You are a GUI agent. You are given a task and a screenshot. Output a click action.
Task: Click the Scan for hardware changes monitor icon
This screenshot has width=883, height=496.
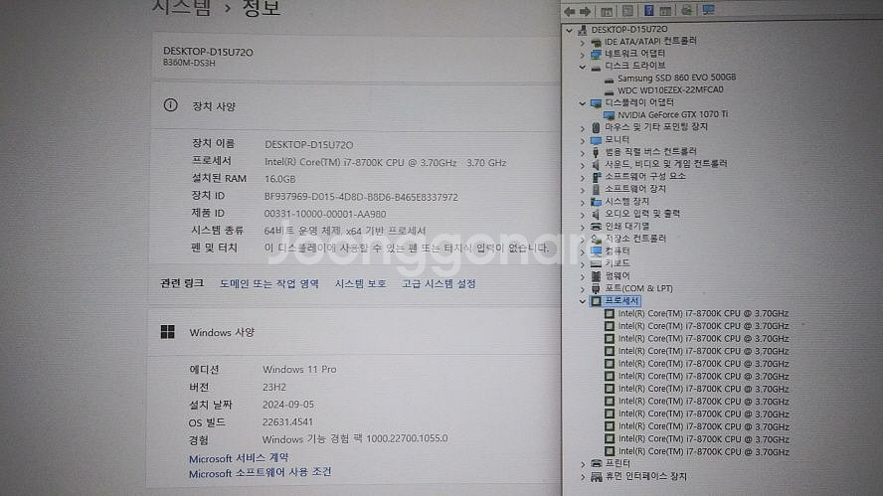click(x=708, y=10)
